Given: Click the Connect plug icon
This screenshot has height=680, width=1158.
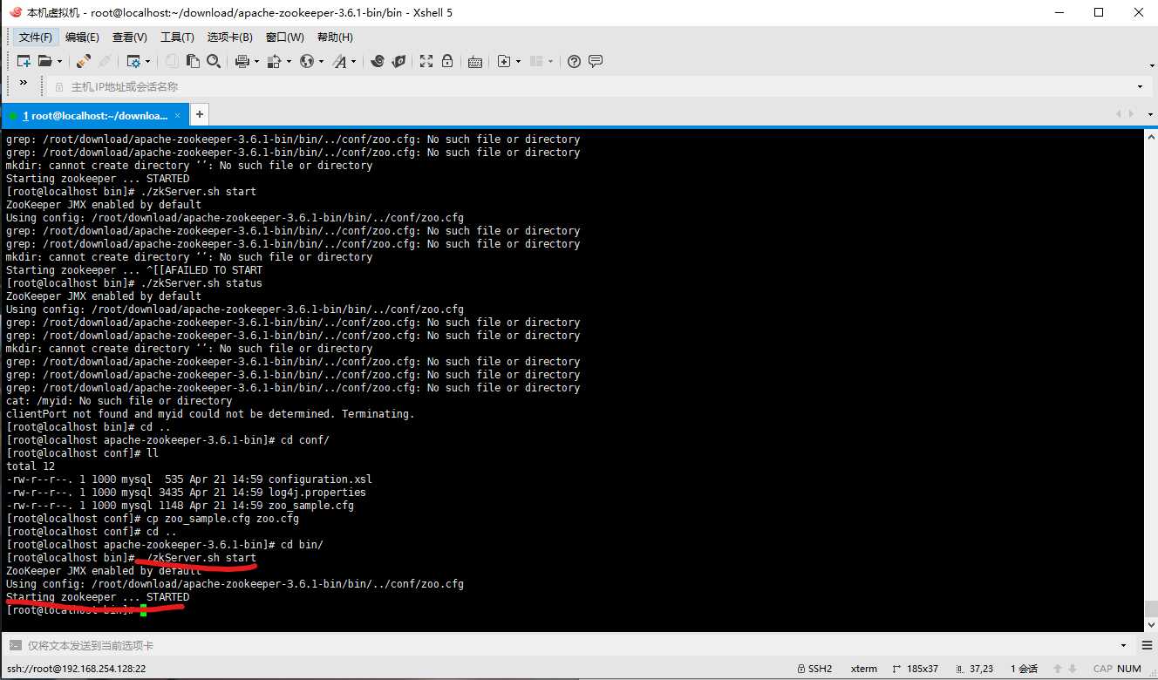Looking at the screenshot, I should (x=84, y=61).
